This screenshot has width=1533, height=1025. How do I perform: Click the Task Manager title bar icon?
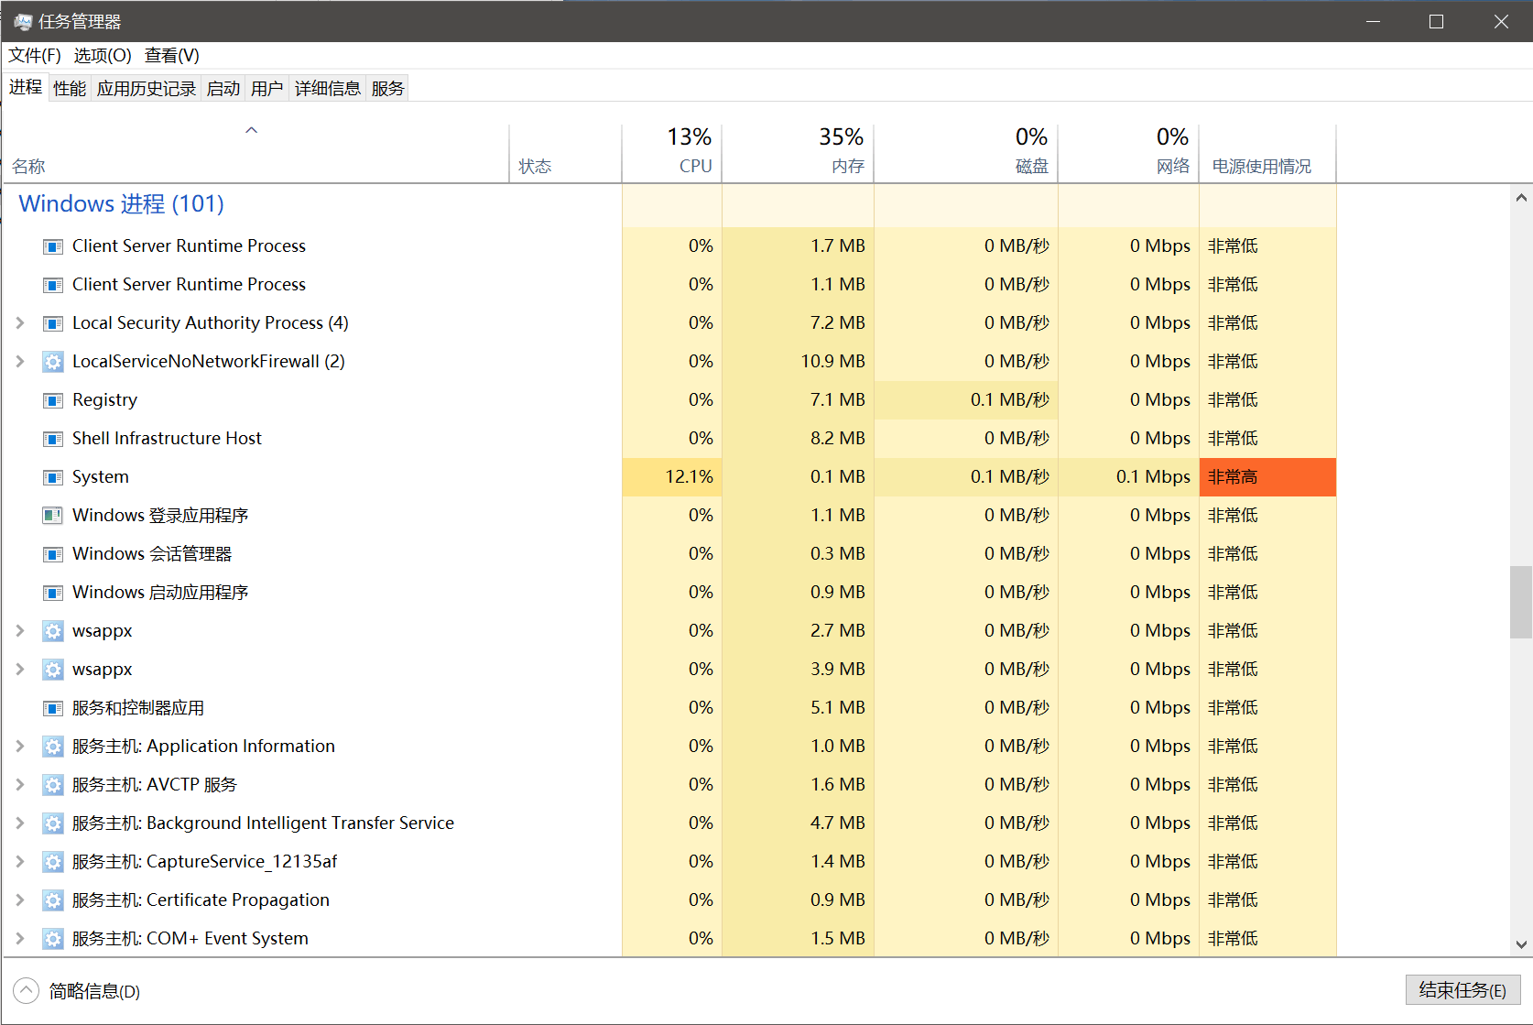[x=23, y=21]
